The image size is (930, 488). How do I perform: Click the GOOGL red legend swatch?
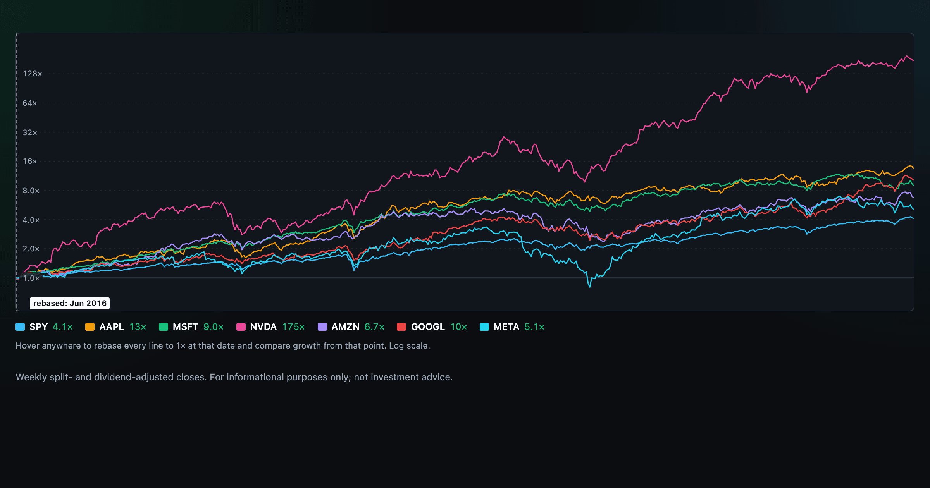[x=401, y=327]
